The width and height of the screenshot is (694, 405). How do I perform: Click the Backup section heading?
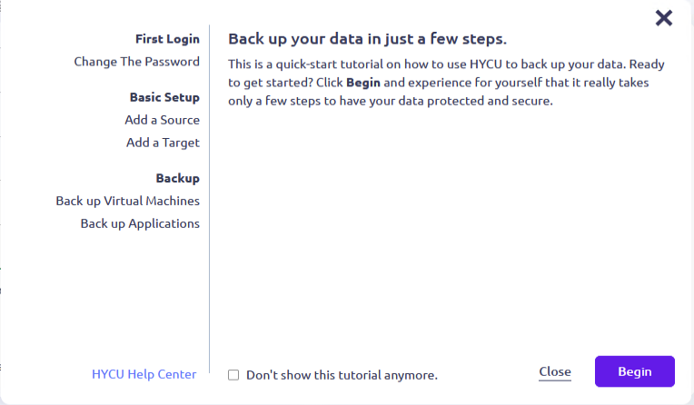tap(177, 178)
